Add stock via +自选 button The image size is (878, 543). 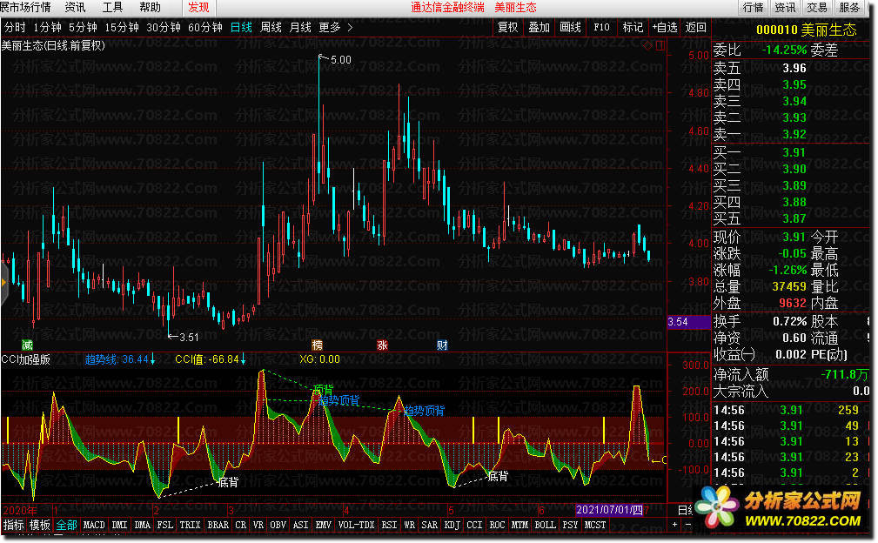[x=665, y=27]
